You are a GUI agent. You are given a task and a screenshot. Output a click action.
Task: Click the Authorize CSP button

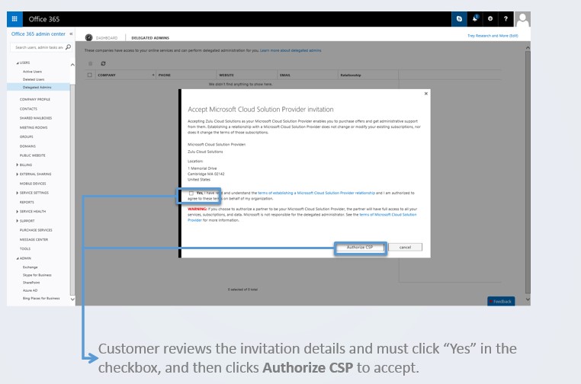360,248
